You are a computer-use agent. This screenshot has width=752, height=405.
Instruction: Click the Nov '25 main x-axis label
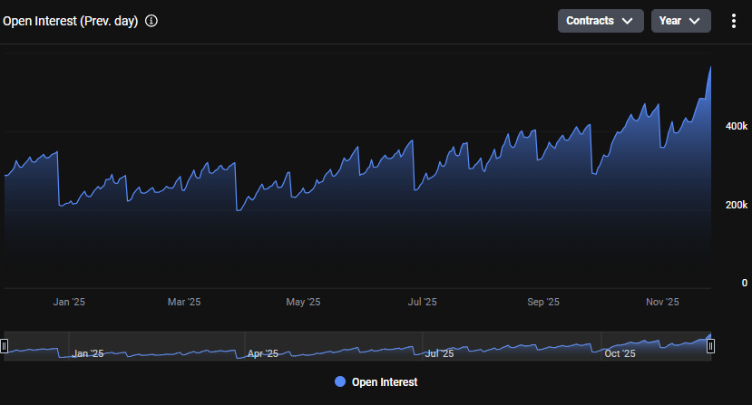[662, 302]
